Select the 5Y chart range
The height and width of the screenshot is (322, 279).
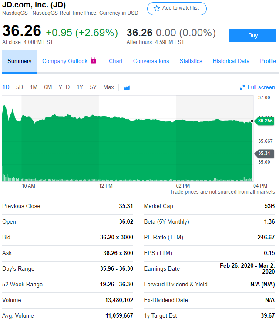(x=93, y=87)
